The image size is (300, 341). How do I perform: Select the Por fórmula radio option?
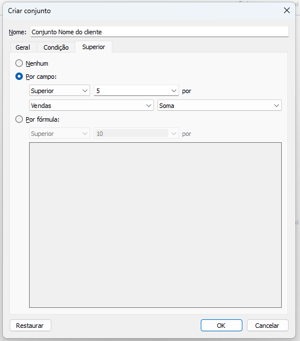point(19,119)
